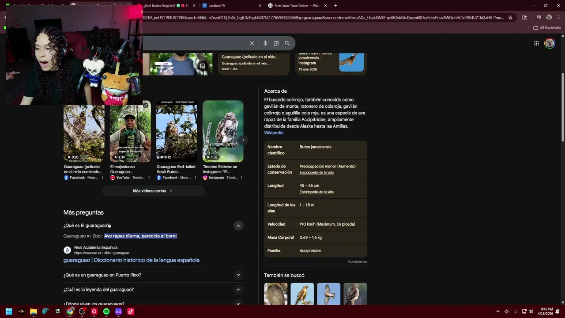
Task: Start voice search with microphone icon
Action: 265,43
